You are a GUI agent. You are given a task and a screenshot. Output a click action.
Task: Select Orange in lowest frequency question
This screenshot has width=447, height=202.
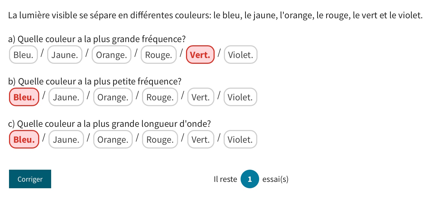click(x=113, y=97)
